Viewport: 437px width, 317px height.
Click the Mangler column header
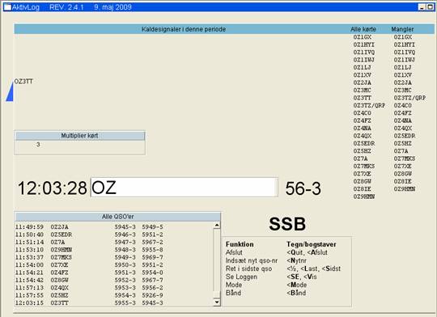tap(402, 29)
